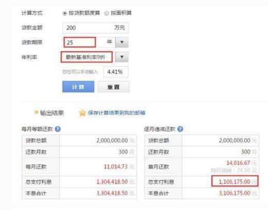Image resolution: width=268 pixels, height=210 pixels.
Task: Click equal-payment total interest 1,304,418.50
Action: 112,182
